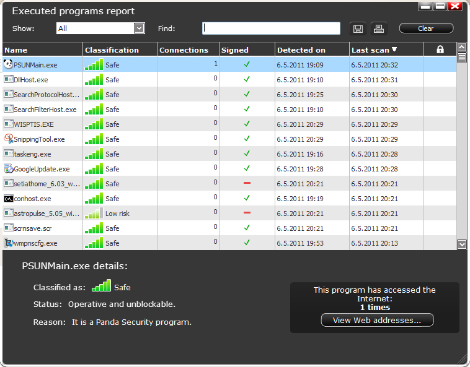Select WISPTIS.EXE in the list
This screenshot has width=470, height=367.
tap(34, 124)
